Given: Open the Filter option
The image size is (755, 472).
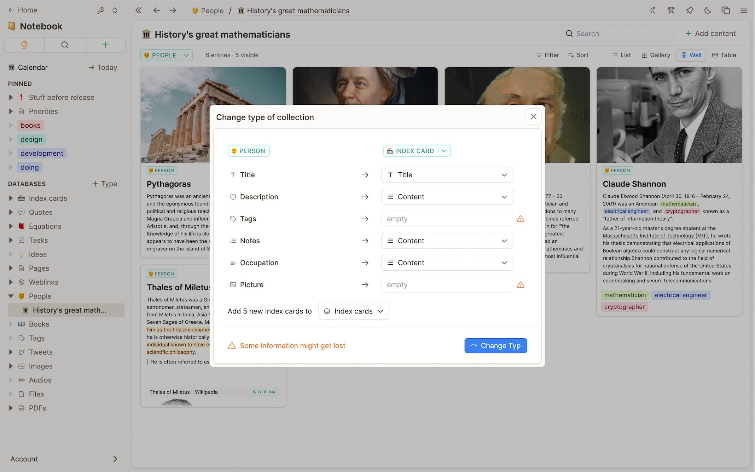Looking at the screenshot, I should coord(547,55).
